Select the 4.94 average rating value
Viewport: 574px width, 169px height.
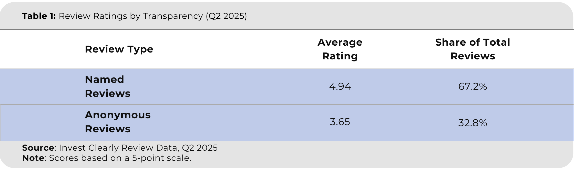click(x=340, y=87)
